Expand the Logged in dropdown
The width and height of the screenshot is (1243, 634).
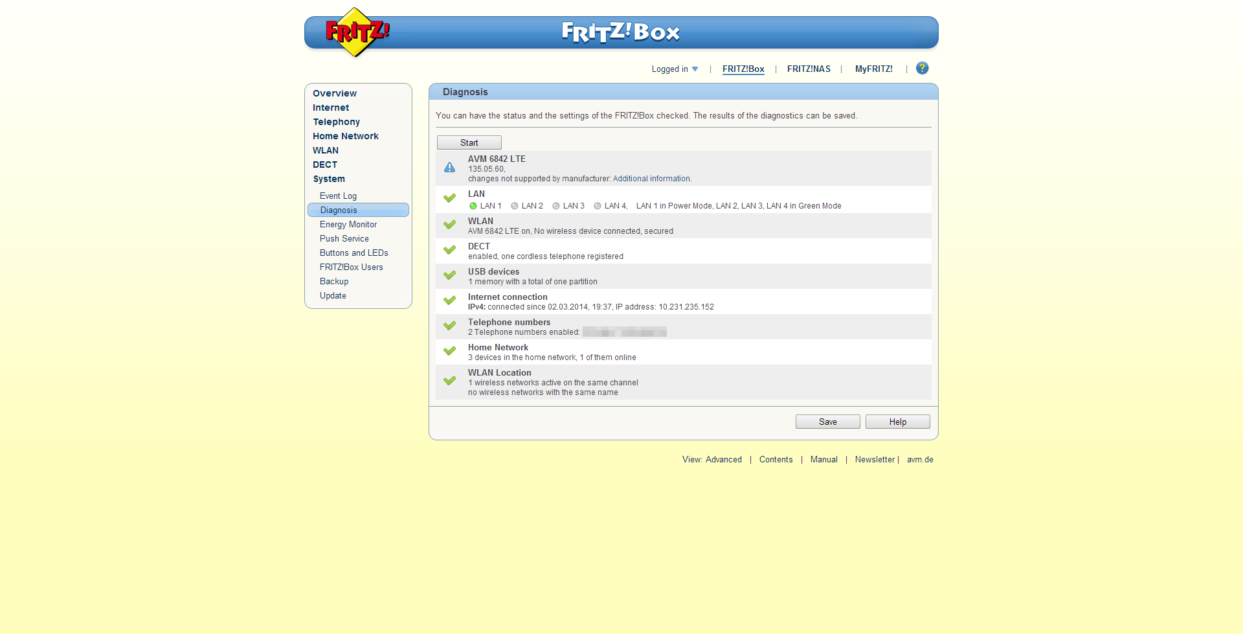[675, 69]
